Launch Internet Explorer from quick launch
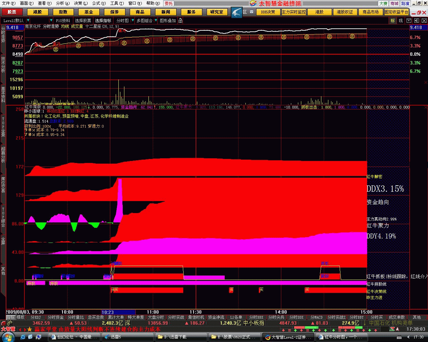 point(23,337)
